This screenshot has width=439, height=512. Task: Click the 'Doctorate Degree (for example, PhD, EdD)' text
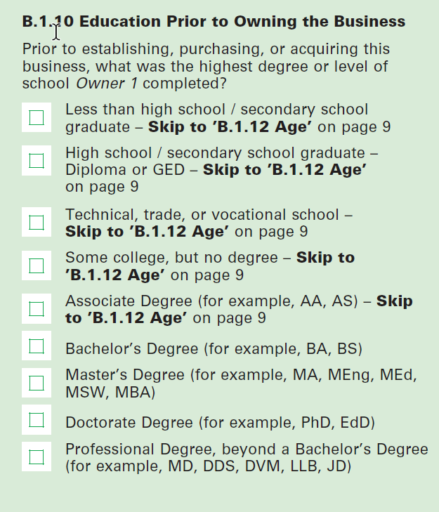[x=220, y=423]
